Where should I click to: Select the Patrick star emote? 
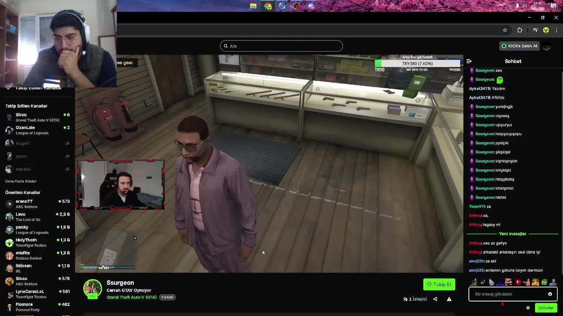click(x=526, y=282)
